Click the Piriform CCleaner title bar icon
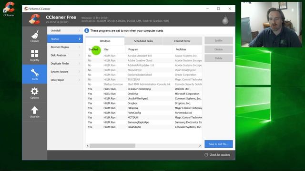 pyautogui.click(x=26, y=9)
